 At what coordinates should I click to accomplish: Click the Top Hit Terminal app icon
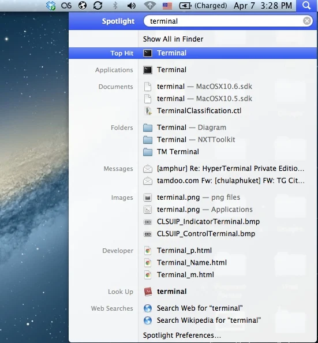[x=148, y=53]
